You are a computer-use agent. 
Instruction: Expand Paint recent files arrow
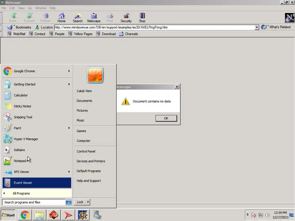(x=69, y=128)
